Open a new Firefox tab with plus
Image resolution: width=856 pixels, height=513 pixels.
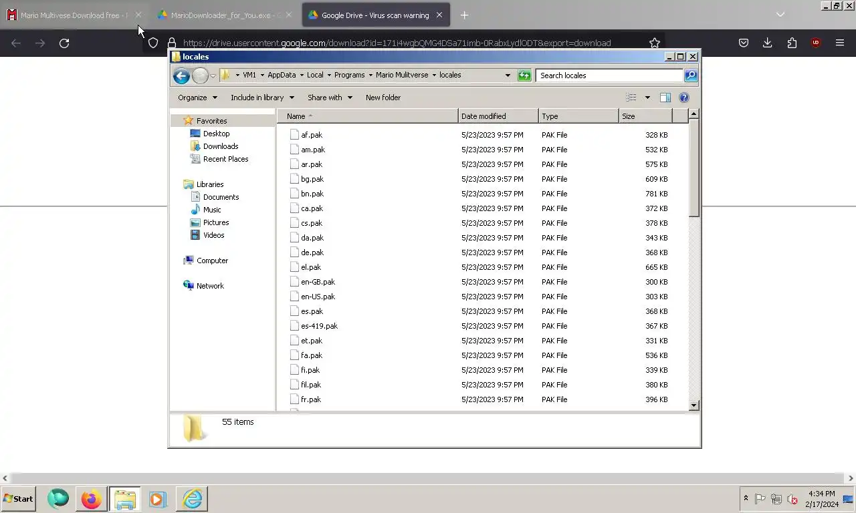coord(464,15)
